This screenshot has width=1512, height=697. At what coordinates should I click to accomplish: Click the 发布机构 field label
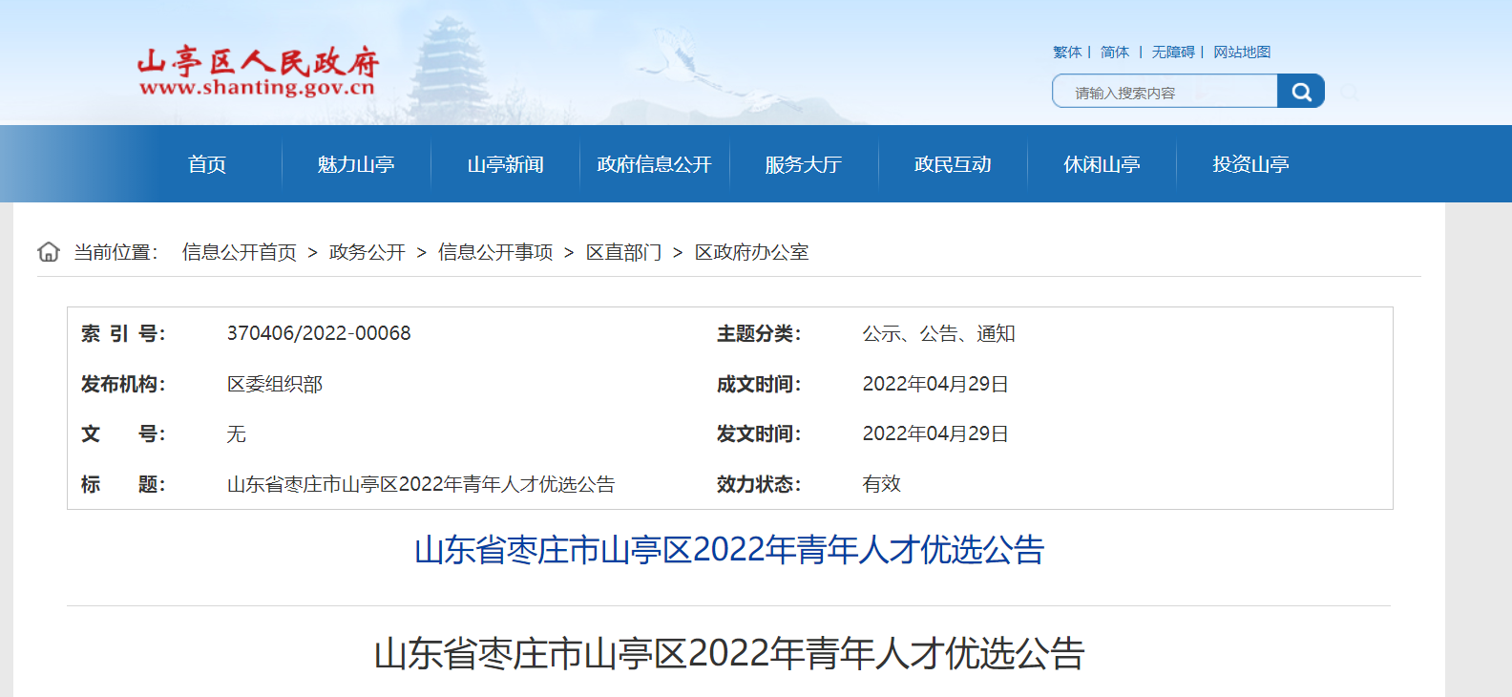pos(123,384)
